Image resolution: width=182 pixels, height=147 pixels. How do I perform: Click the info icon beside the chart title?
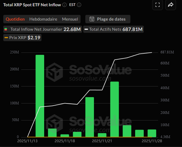tap(64, 5)
